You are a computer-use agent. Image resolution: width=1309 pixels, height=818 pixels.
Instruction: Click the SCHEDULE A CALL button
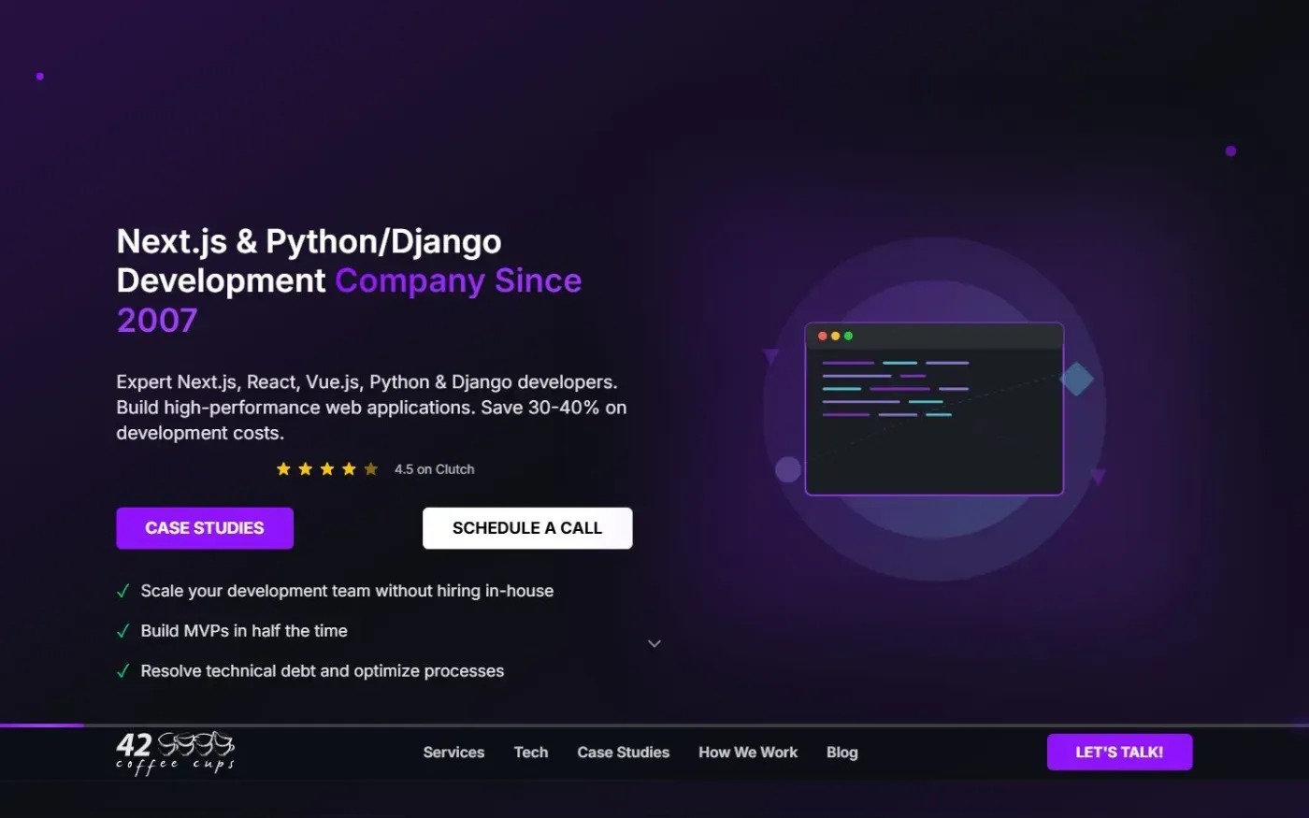527,528
